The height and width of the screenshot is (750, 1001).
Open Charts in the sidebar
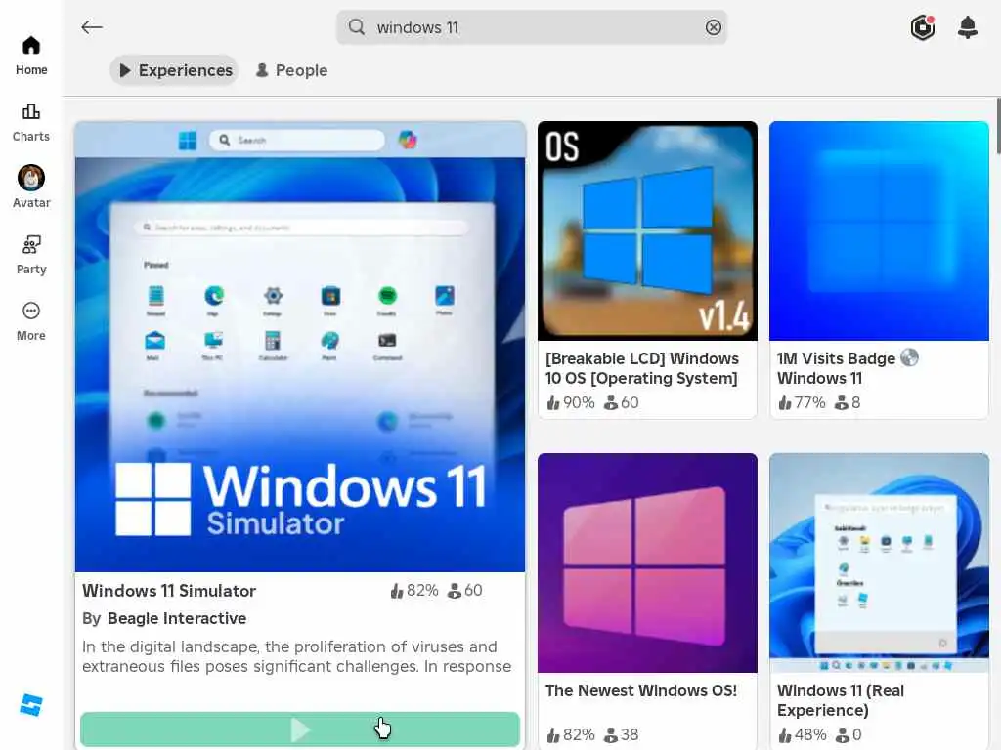point(30,122)
